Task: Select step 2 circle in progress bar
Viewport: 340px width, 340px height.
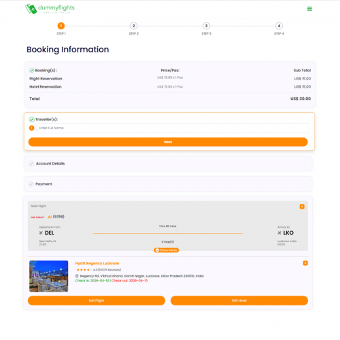Action: (134, 26)
